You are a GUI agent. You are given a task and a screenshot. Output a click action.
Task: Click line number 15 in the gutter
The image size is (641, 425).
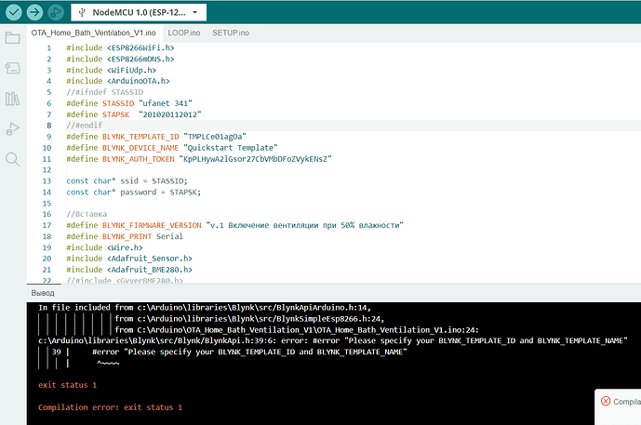pyautogui.click(x=47, y=204)
